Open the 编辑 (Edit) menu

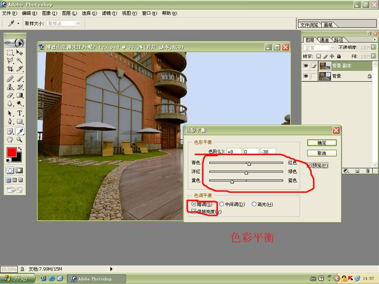click(x=29, y=13)
